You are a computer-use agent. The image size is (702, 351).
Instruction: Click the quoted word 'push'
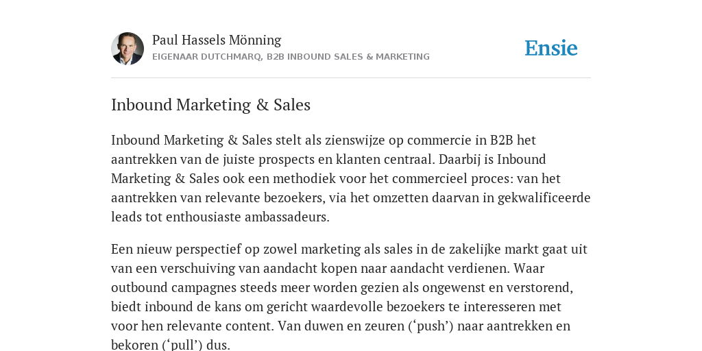click(x=430, y=326)
